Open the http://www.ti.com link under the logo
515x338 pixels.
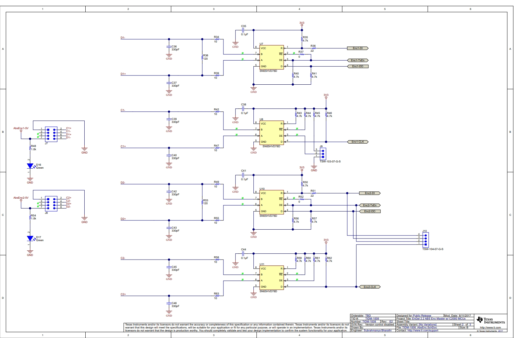click(490, 328)
